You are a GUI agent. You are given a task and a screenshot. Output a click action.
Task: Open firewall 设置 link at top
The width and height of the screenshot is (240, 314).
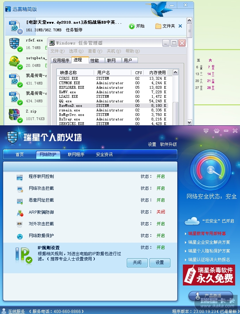152,144
